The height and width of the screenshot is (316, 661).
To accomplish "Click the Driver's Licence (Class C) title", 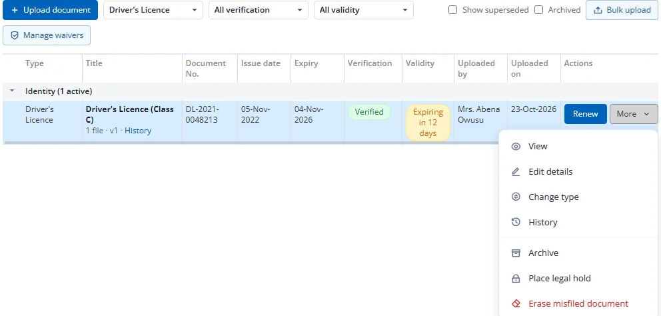I will tap(130, 115).
